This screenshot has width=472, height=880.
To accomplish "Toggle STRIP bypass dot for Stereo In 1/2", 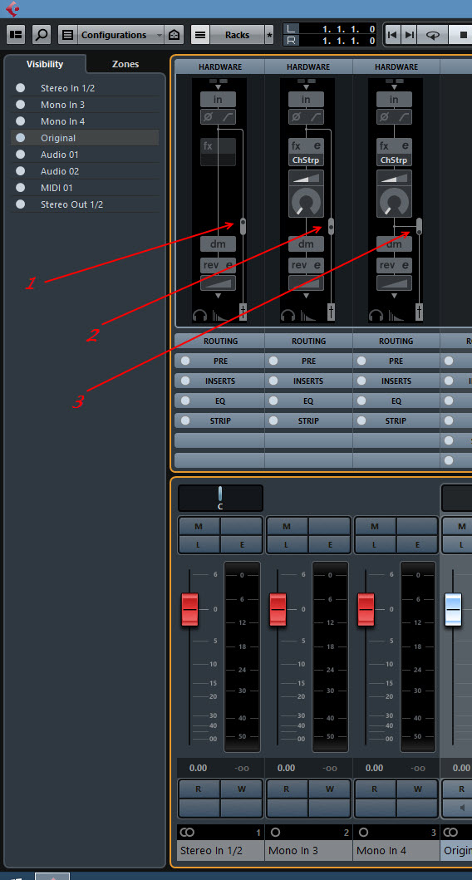I will (x=184, y=420).
